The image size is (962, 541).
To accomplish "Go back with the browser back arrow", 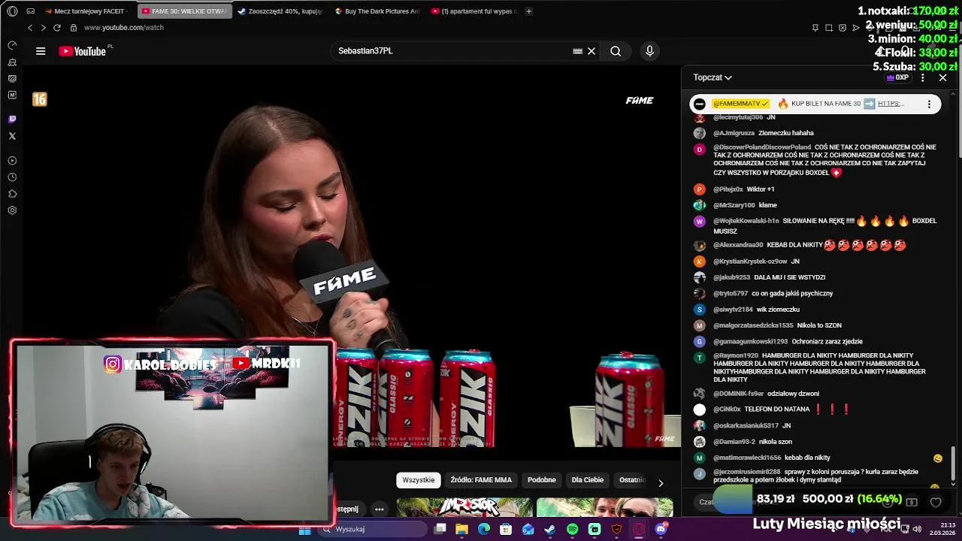I will (30, 28).
